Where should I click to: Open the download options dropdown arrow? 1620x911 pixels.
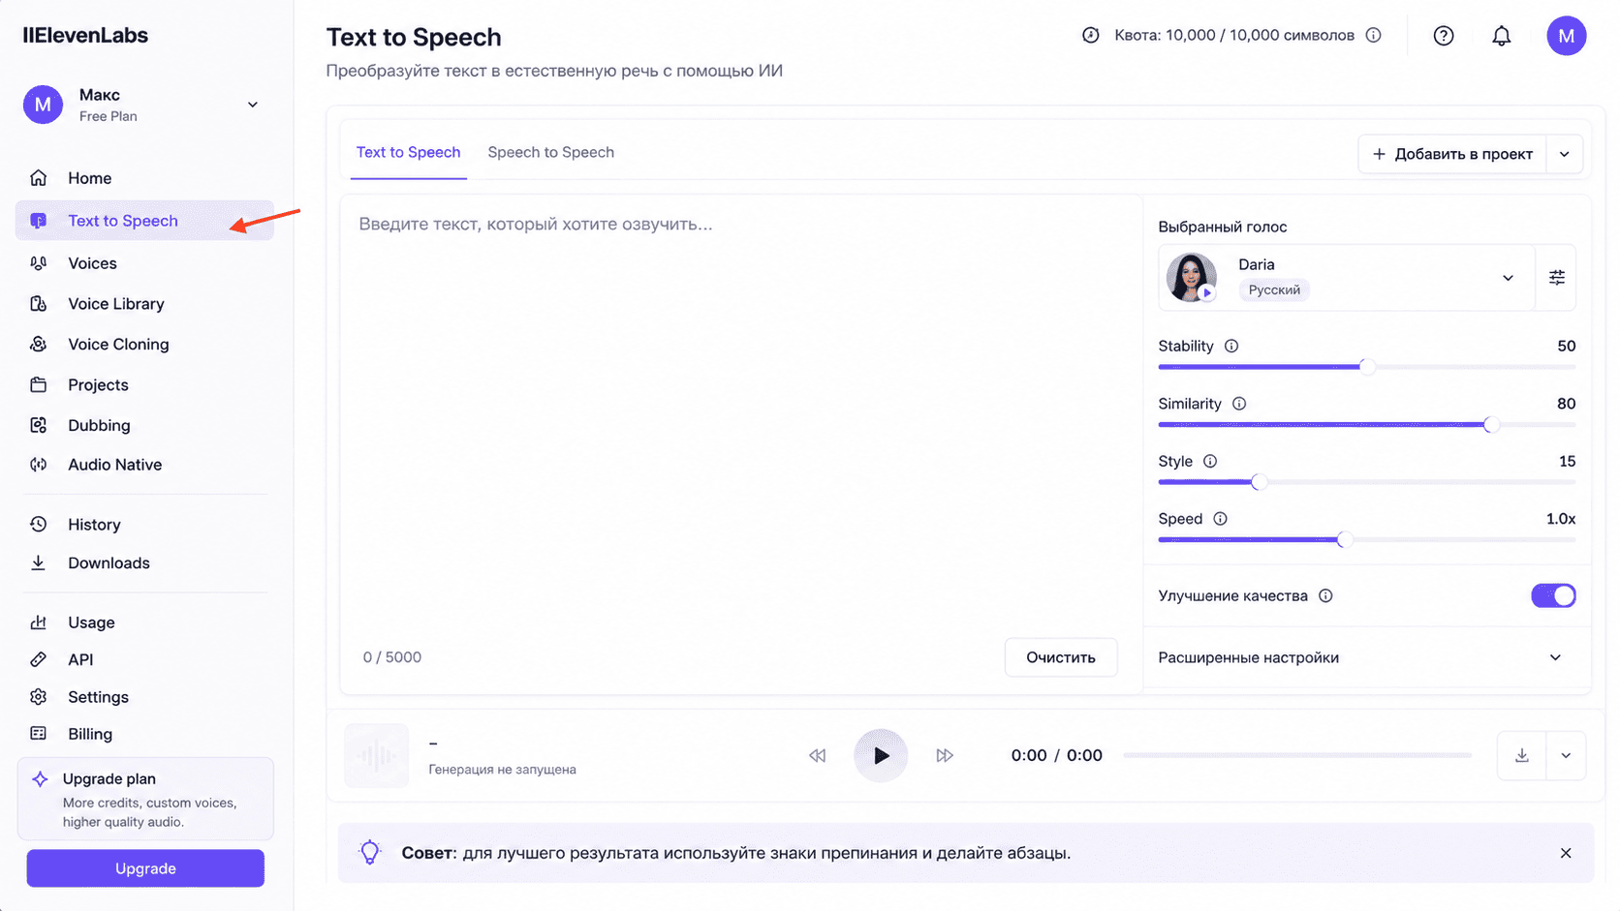point(1566,756)
